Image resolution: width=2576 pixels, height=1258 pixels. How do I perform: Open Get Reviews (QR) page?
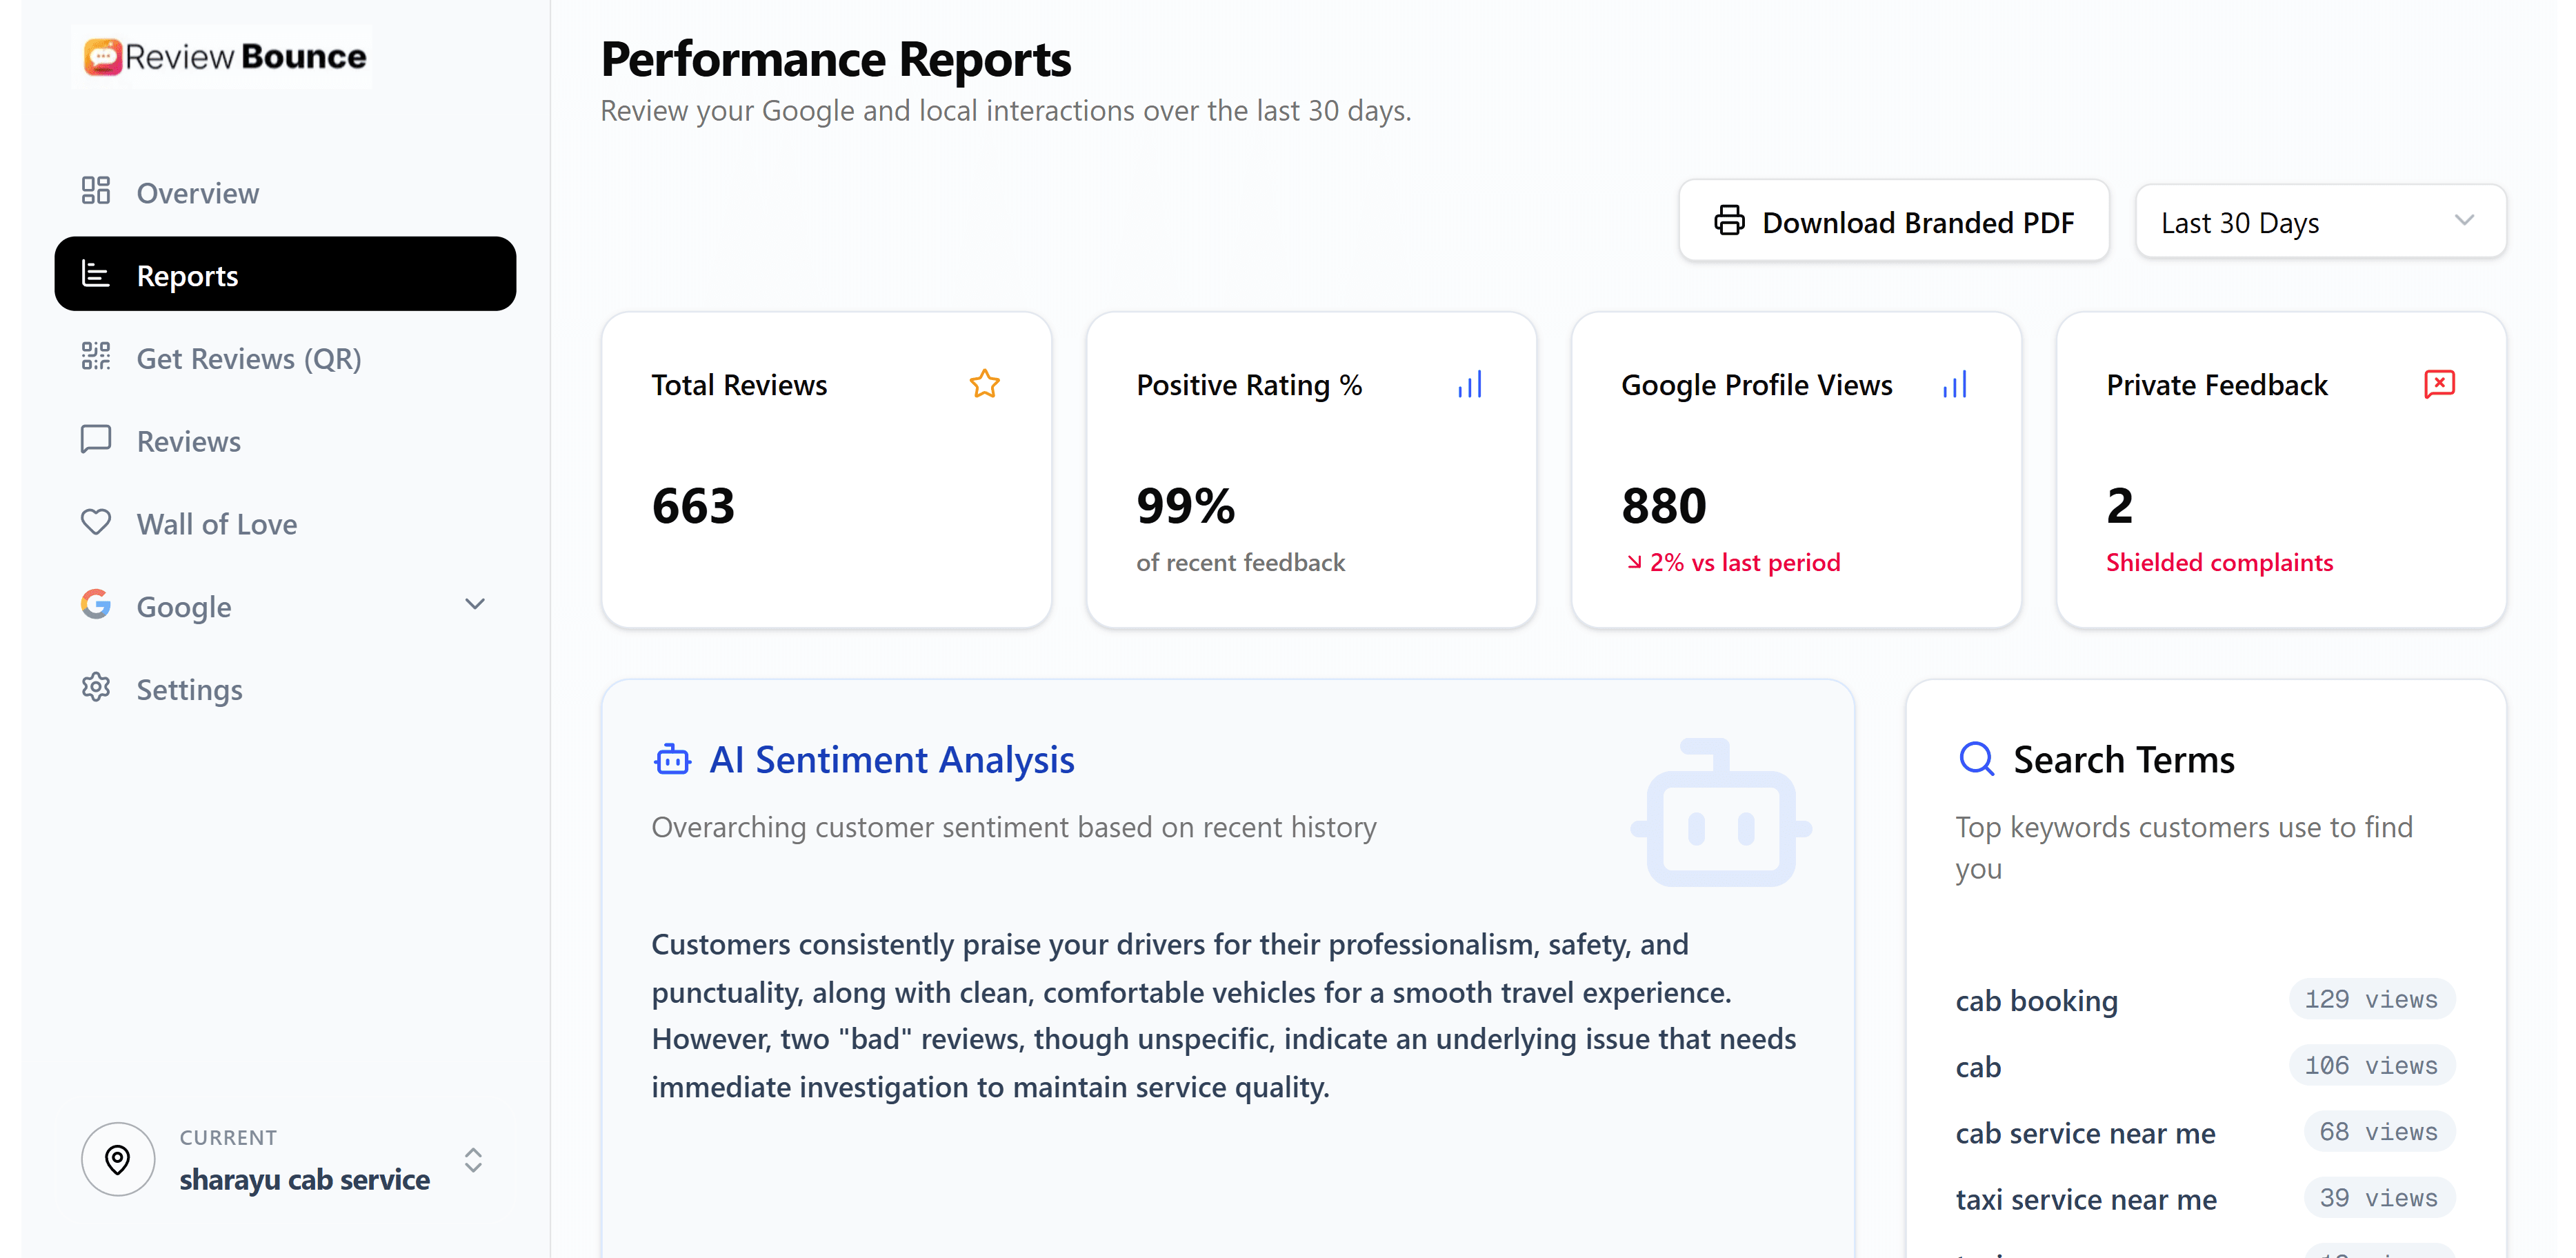(285, 358)
